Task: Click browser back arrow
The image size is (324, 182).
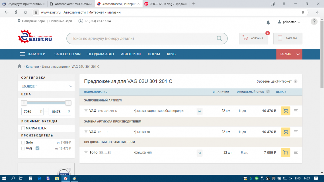Action: (7, 12)
